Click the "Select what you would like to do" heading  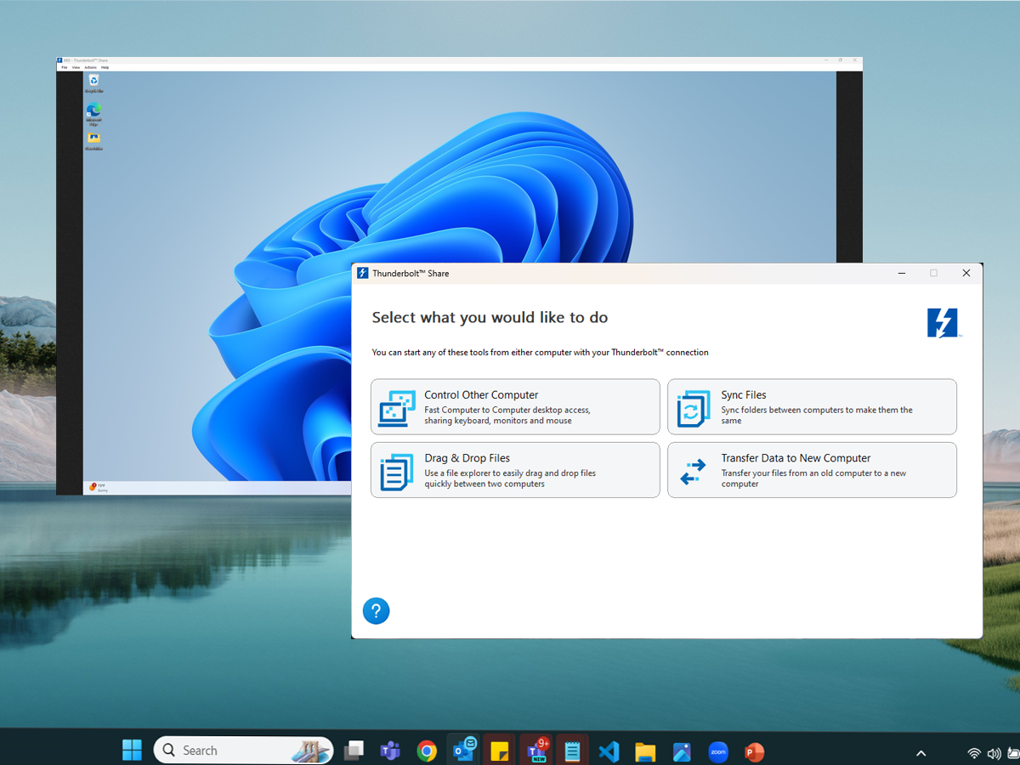pos(490,318)
